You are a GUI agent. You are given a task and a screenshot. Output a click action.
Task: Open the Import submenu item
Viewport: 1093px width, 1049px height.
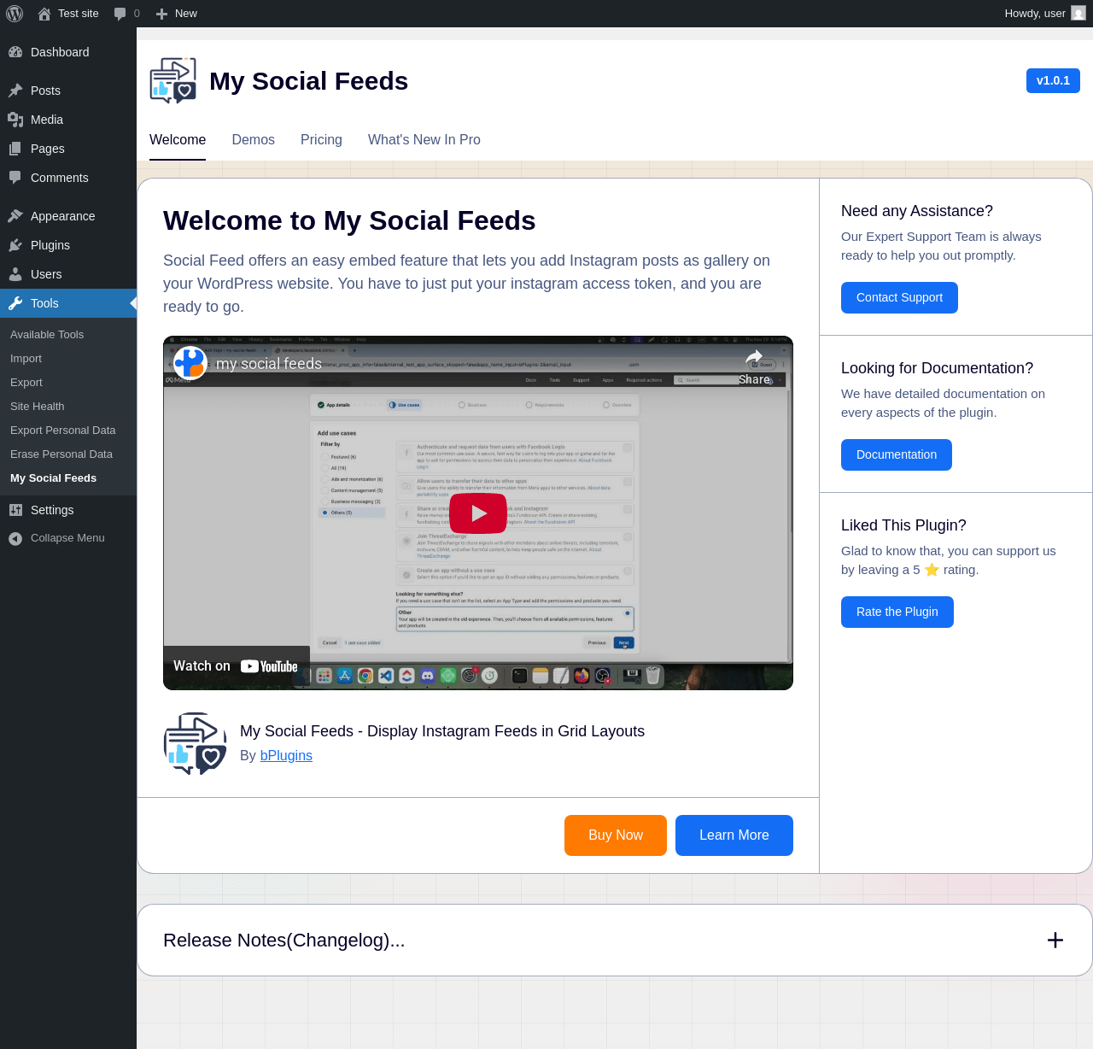pos(26,359)
